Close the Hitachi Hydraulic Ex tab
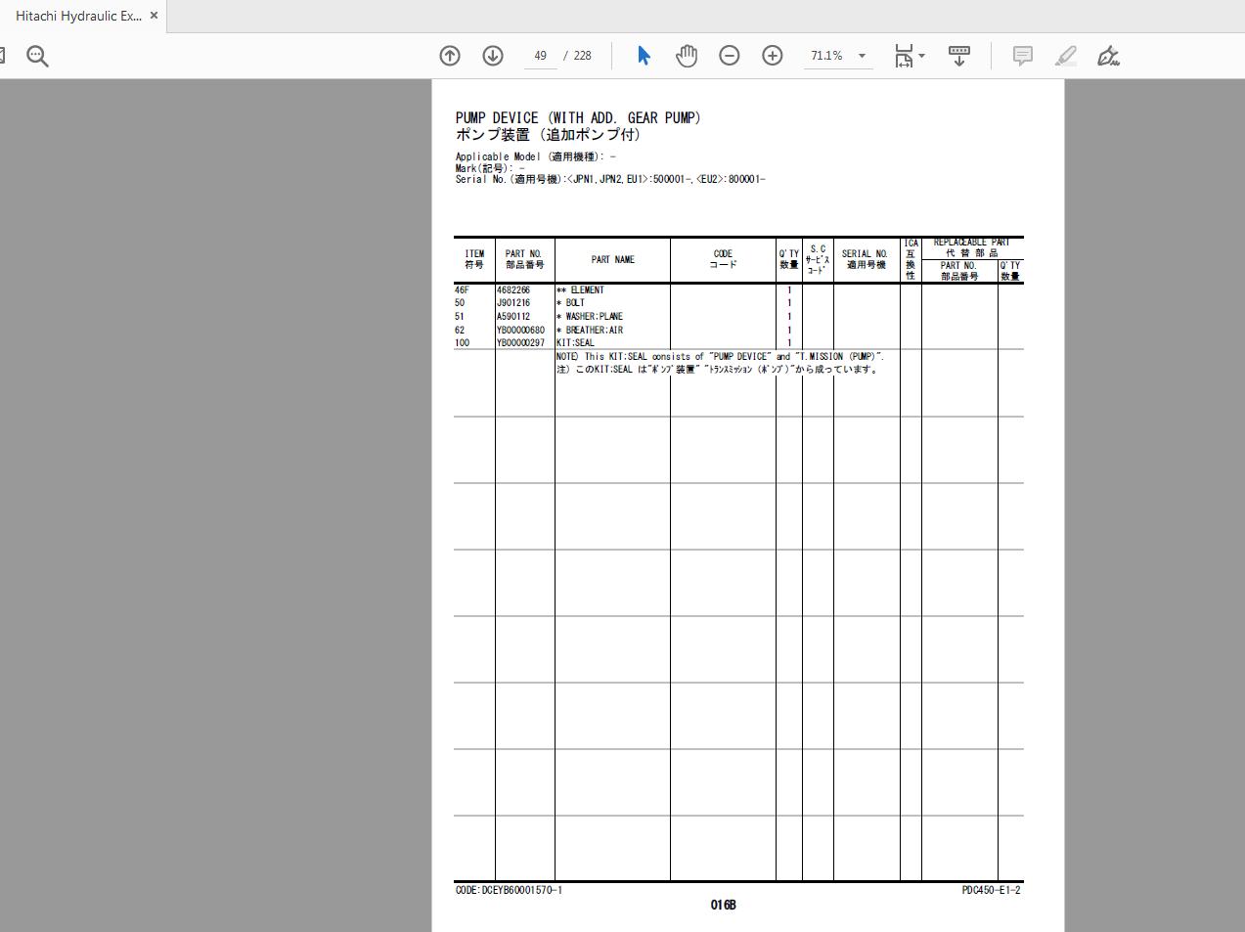The height and width of the screenshot is (932, 1245). [x=153, y=15]
